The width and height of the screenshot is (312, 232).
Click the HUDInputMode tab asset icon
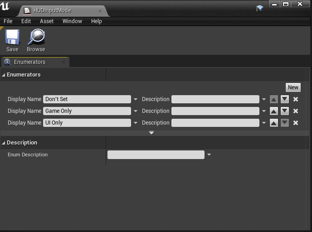[x=27, y=10]
